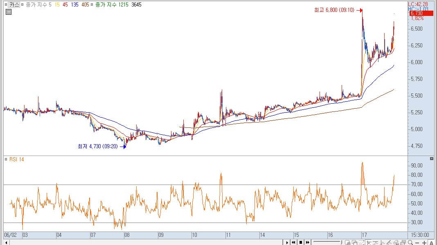This screenshot has height=245, width=437.
Task: Click the 최고 6,800 (09:10) high label
Action: pyautogui.click(x=334, y=10)
